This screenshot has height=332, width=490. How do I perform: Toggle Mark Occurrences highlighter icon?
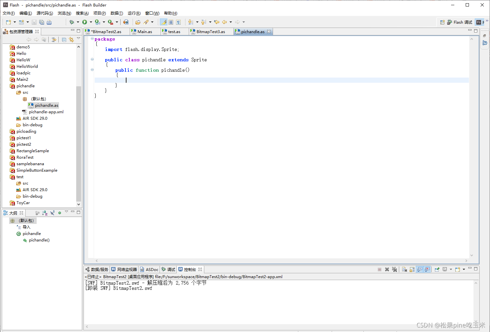point(163,22)
